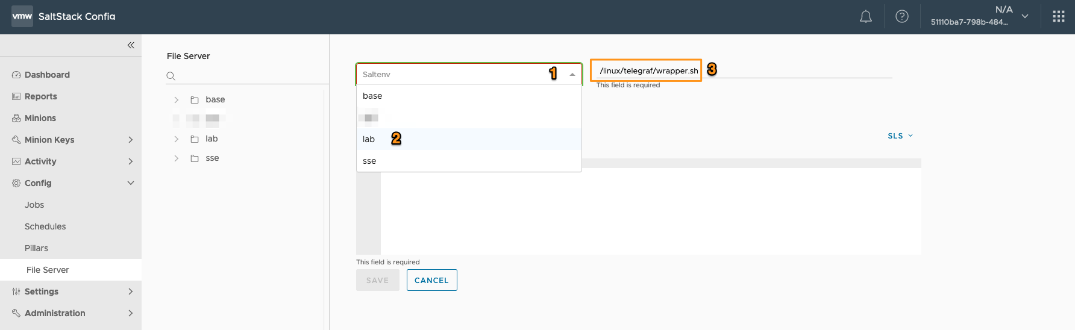
Task: Open the help question-mark icon
Action: pos(902,17)
